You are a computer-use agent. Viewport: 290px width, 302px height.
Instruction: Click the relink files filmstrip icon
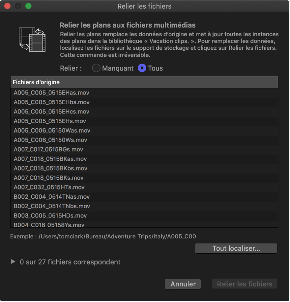click(x=32, y=39)
